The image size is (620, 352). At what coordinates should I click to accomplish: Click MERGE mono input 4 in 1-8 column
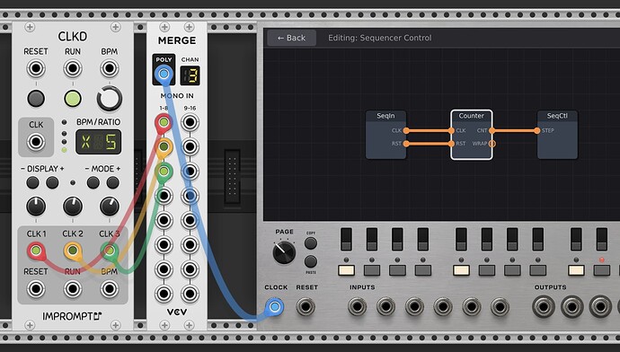point(164,196)
